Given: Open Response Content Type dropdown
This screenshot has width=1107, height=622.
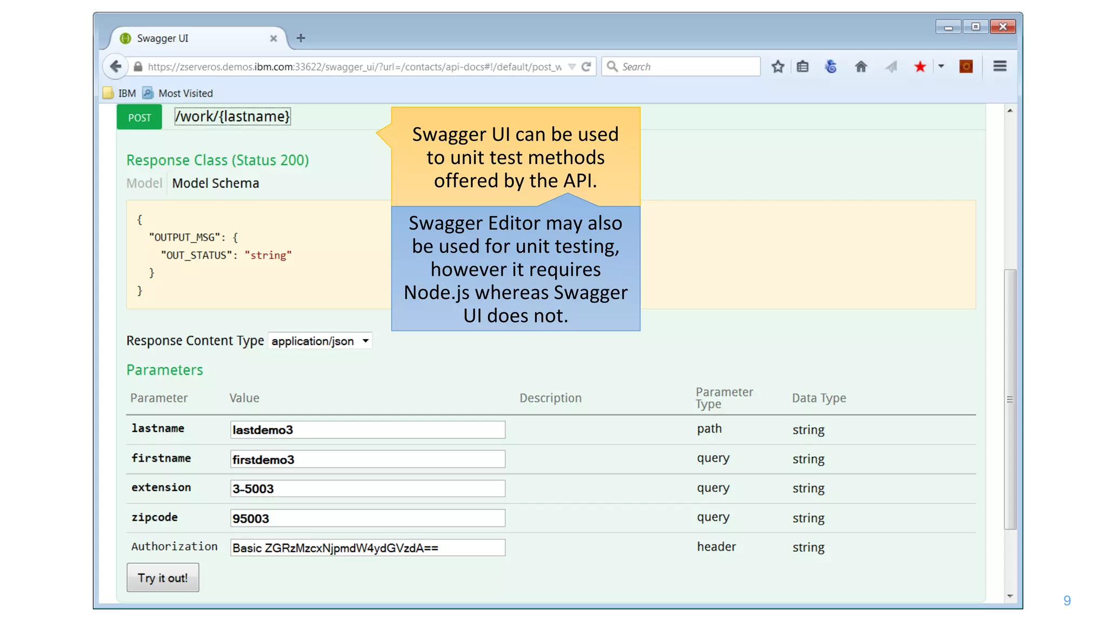Looking at the screenshot, I should [320, 341].
